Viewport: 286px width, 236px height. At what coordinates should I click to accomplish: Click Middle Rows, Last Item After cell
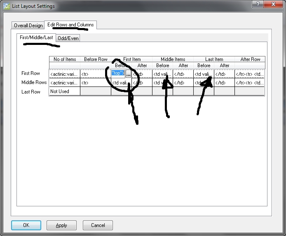(x=224, y=83)
